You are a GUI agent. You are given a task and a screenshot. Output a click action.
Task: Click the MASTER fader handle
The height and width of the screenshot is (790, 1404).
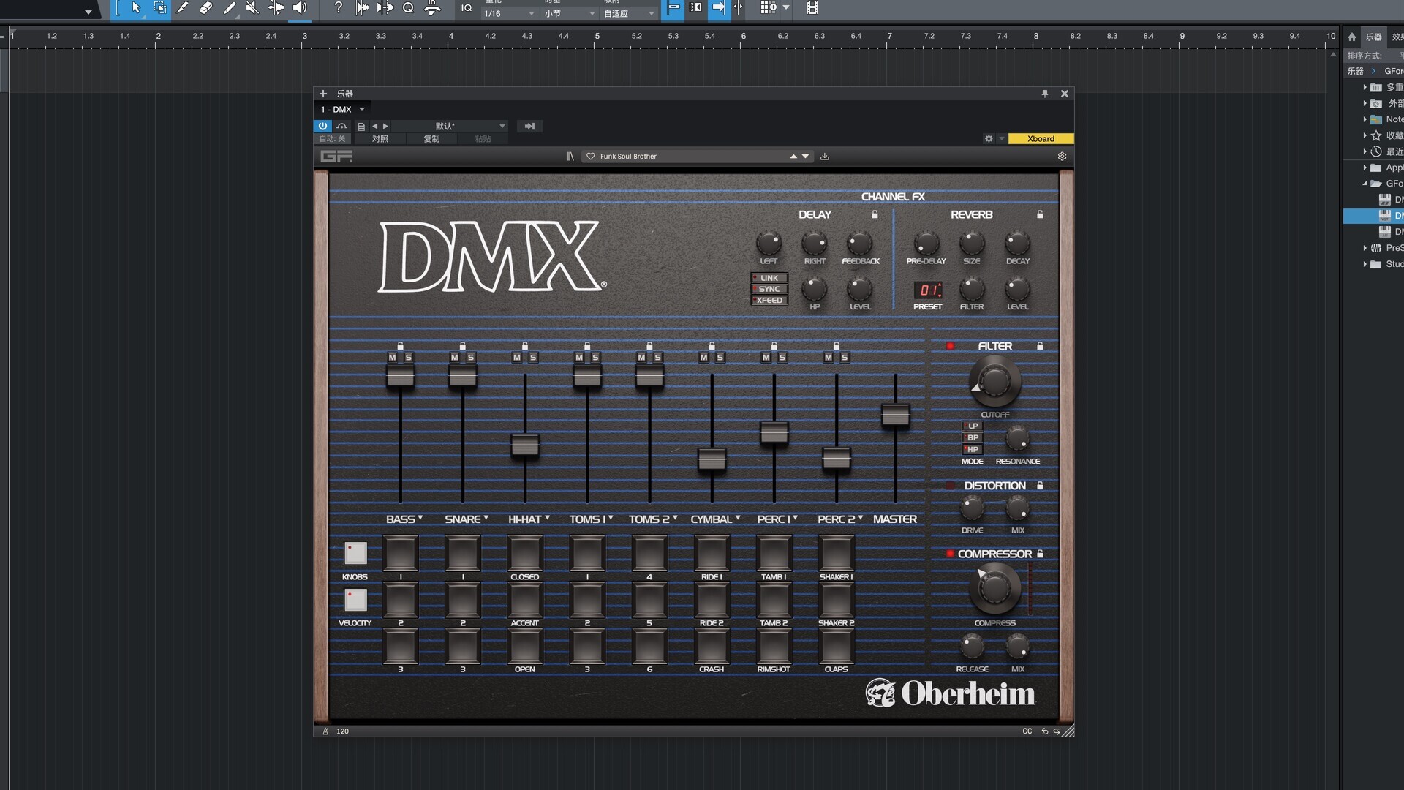[x=895, y=415]
